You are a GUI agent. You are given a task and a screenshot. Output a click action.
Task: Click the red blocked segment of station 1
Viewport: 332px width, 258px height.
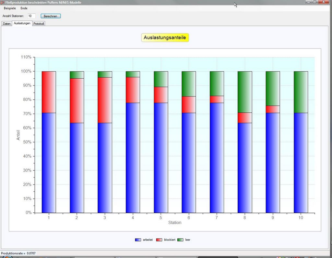(x=49, y=92)
